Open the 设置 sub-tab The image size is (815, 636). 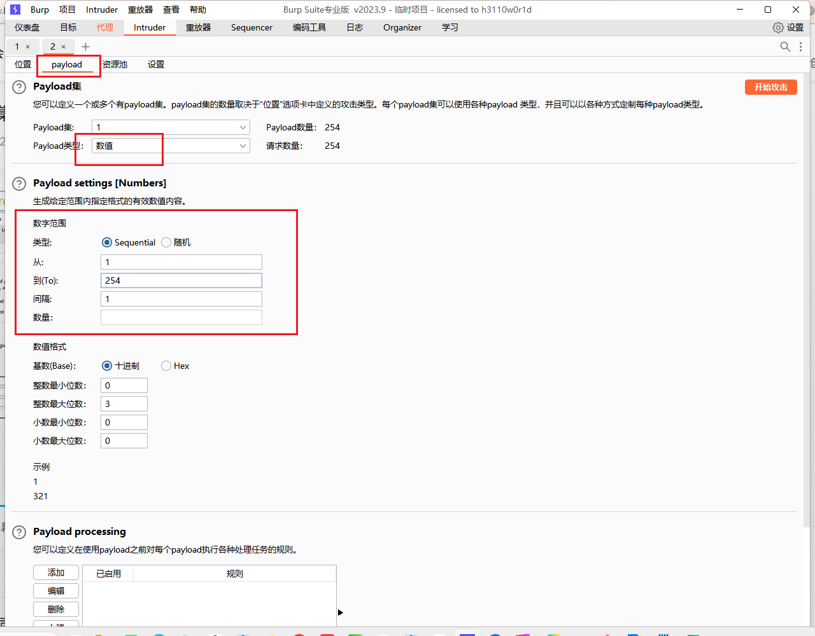(156, 64)
